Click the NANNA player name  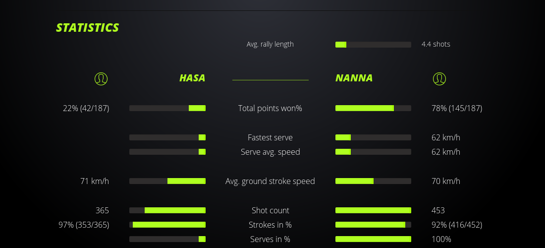coord(354,78)
